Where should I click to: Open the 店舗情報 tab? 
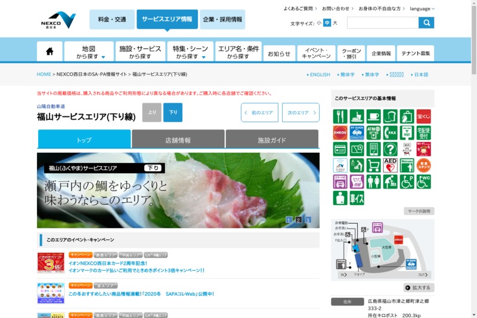coord(178,140)
